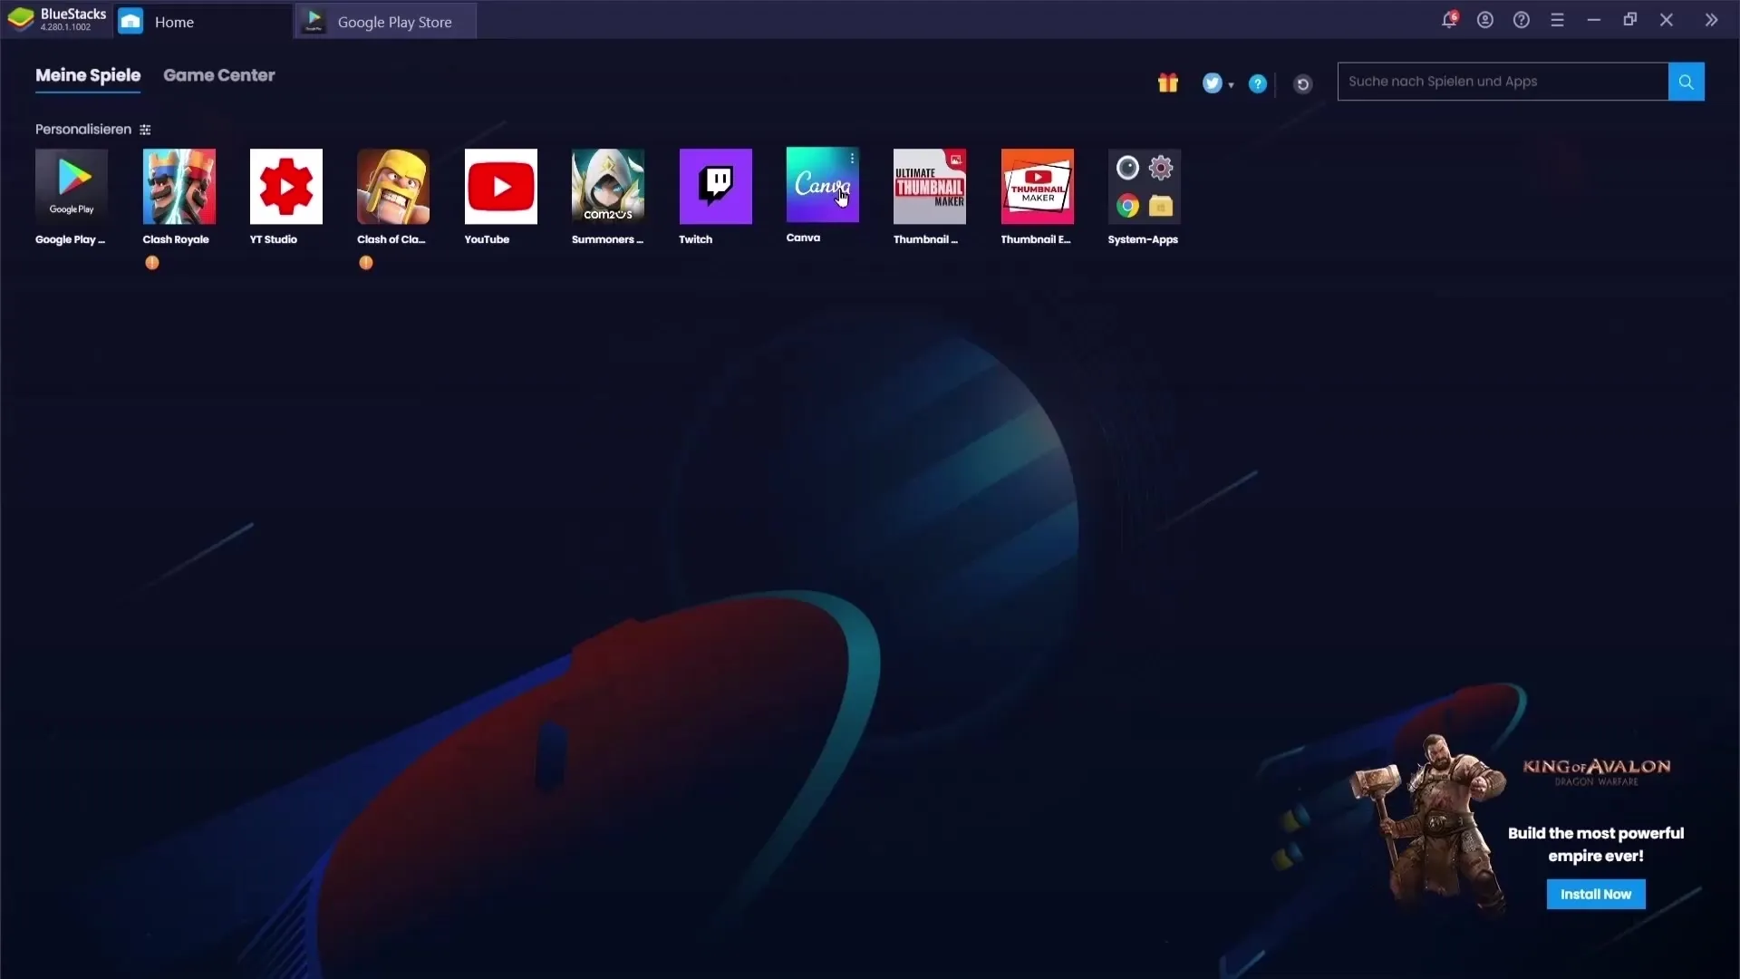
Task: Click the settings gear inside System-Apps
Action: (x=1161, y=168)
